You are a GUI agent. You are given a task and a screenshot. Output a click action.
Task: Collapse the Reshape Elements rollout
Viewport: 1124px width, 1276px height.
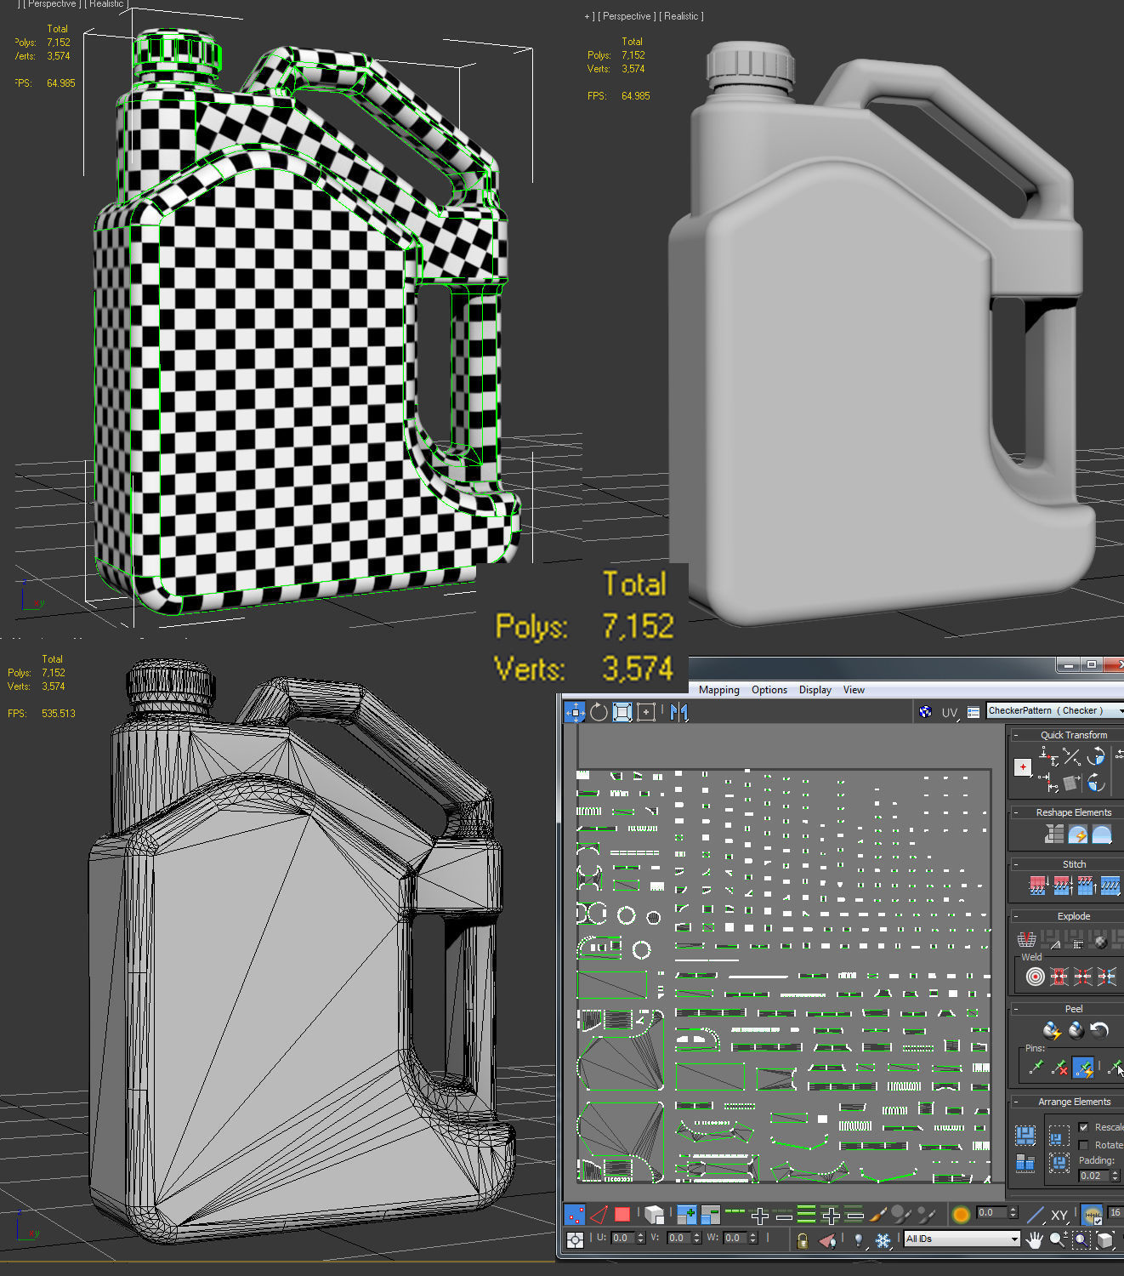1016,812
